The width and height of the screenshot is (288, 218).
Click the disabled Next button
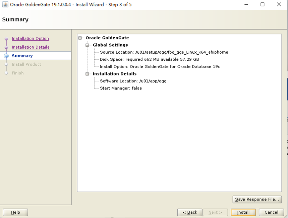(215, 212)
